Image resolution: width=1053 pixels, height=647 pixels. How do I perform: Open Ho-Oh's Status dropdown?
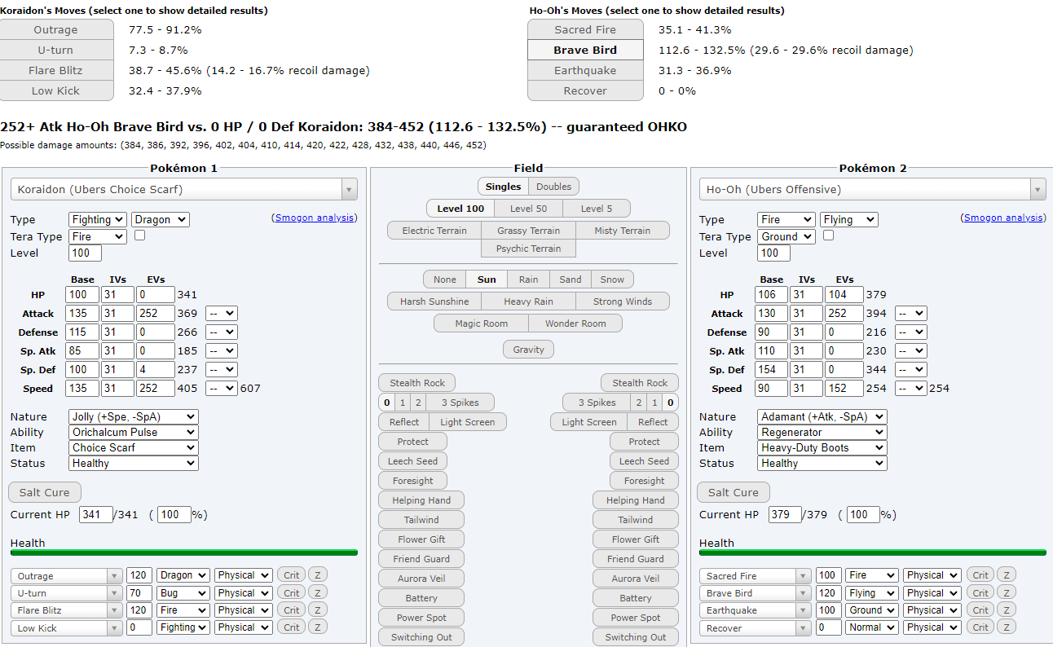click(822, 463)
